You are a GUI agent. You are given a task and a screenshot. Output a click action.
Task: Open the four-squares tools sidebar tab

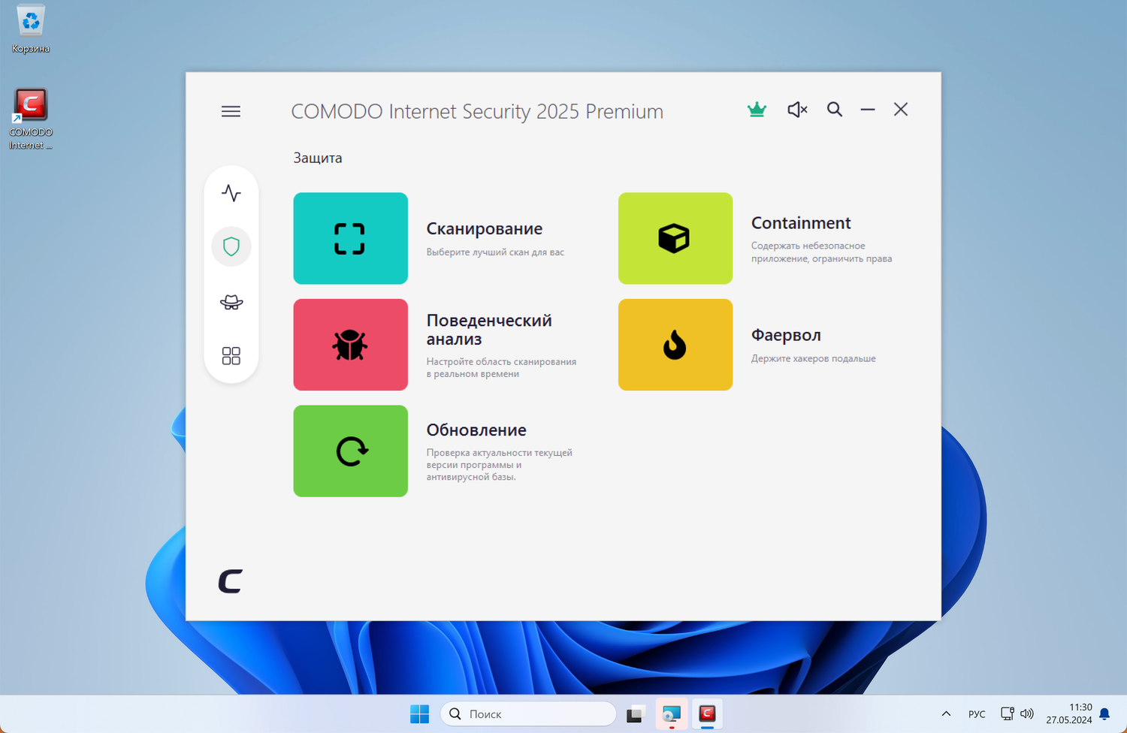point(231,355)
